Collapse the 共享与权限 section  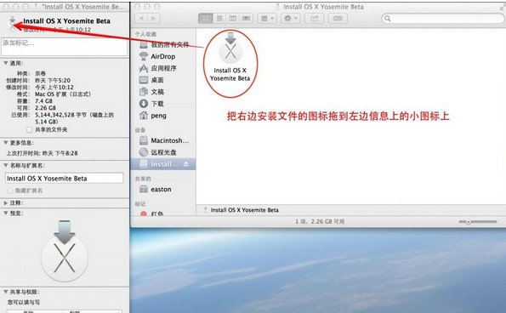pyautogui.click(x=5, y=292)
